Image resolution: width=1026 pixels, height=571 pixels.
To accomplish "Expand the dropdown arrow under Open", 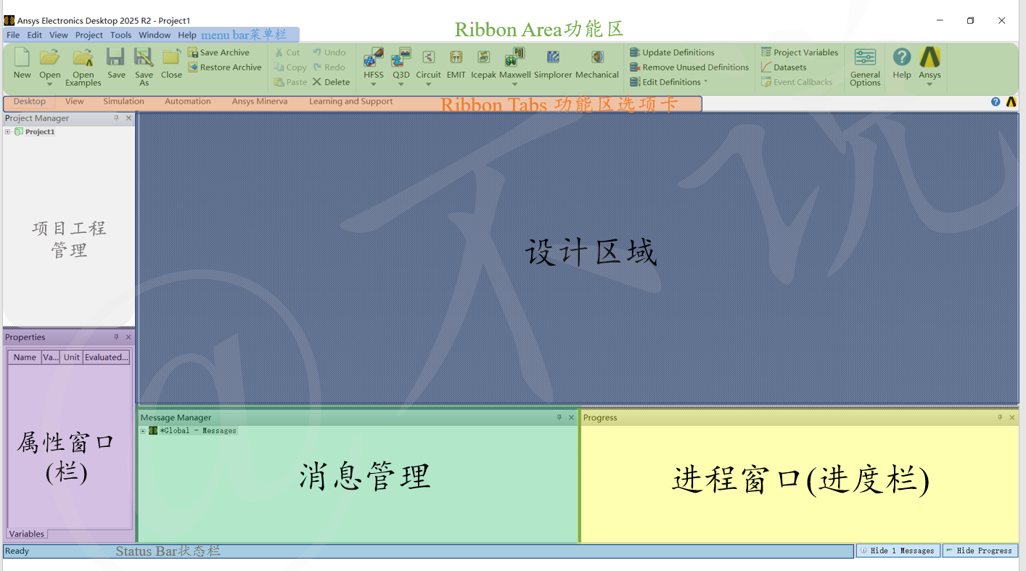I will [49, 84].
